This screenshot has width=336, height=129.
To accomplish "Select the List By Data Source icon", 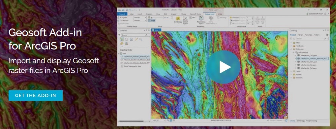I will pos(127,39).
